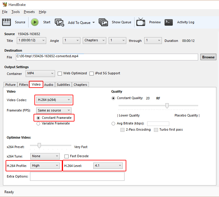219x197 pixels.
Task: Select the Avg Bitrate radio button
Action: click(113, 124)
